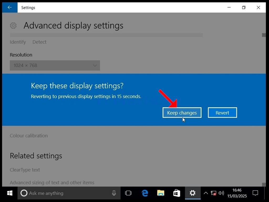Click the Revert button
The width and height of the screenshot is (269, 202).
click(x=222, y=113)
